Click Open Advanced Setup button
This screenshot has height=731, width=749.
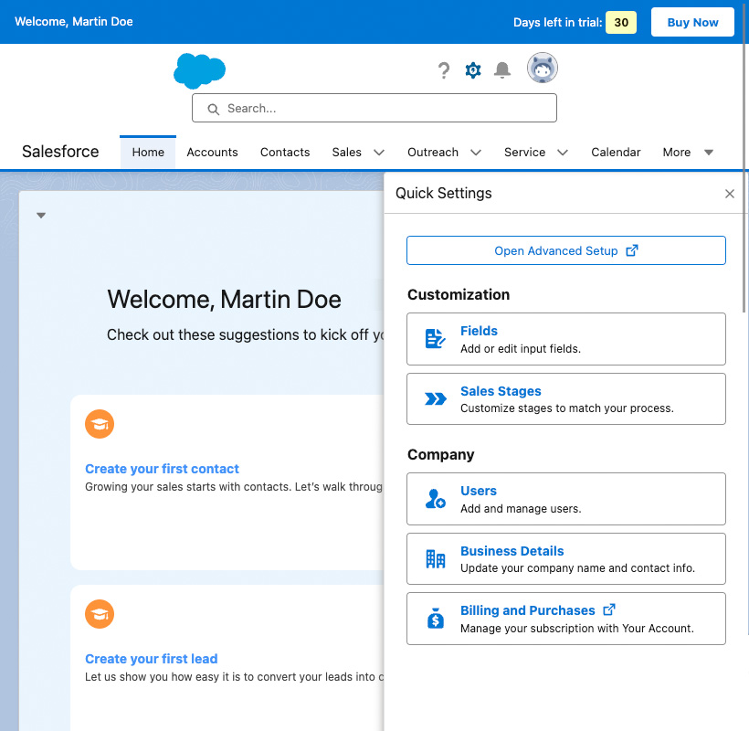[x=566, y=250]
